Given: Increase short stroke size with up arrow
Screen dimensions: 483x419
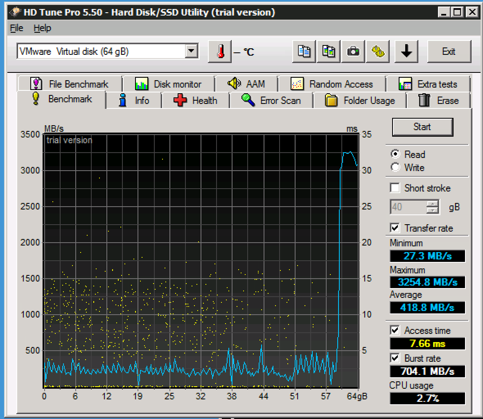Looking at the screenshot, I should pos(432,204).
